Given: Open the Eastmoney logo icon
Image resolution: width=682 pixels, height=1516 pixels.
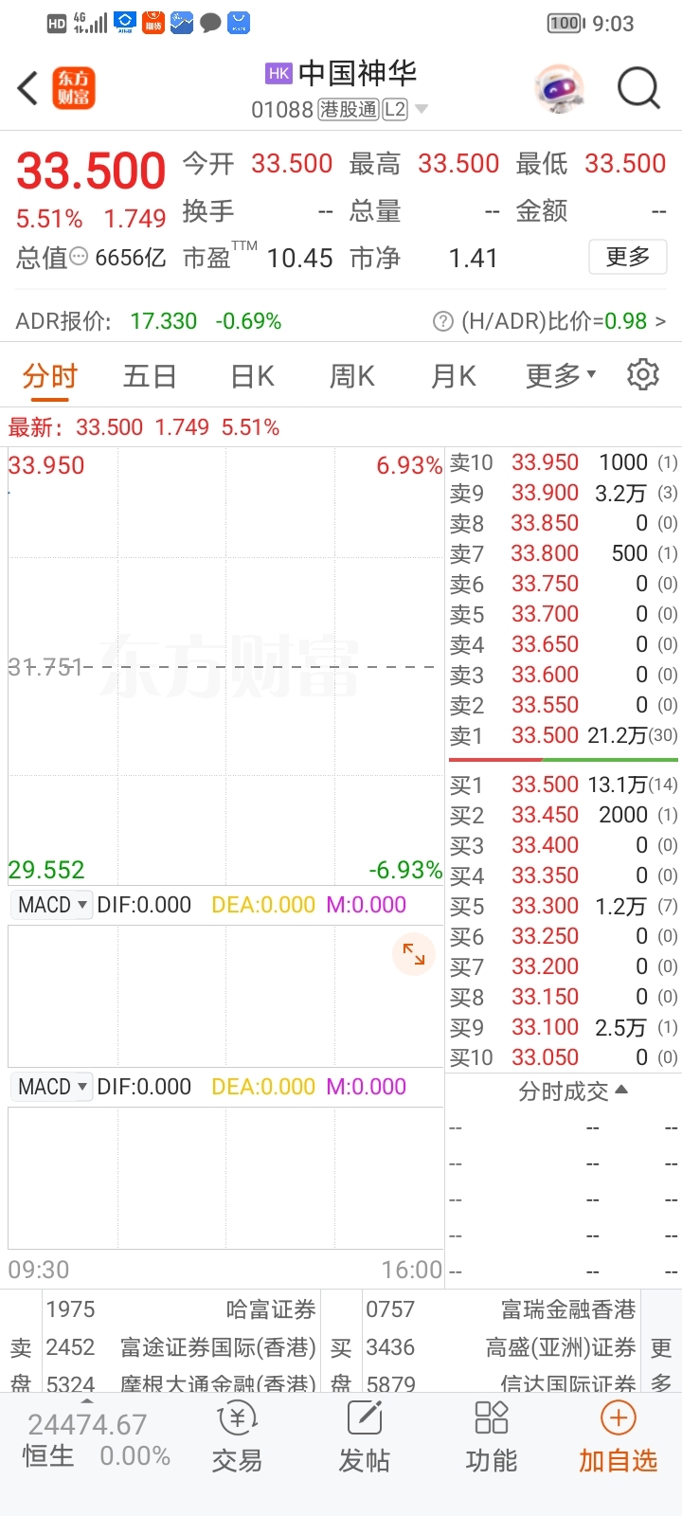Looking at the screenshot, I should coord(74,88).
